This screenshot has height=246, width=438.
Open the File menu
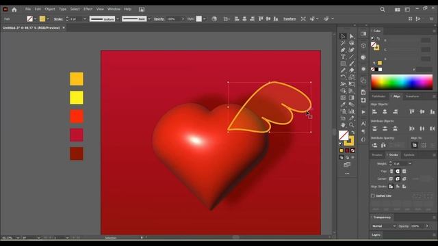tap(28, 9)
